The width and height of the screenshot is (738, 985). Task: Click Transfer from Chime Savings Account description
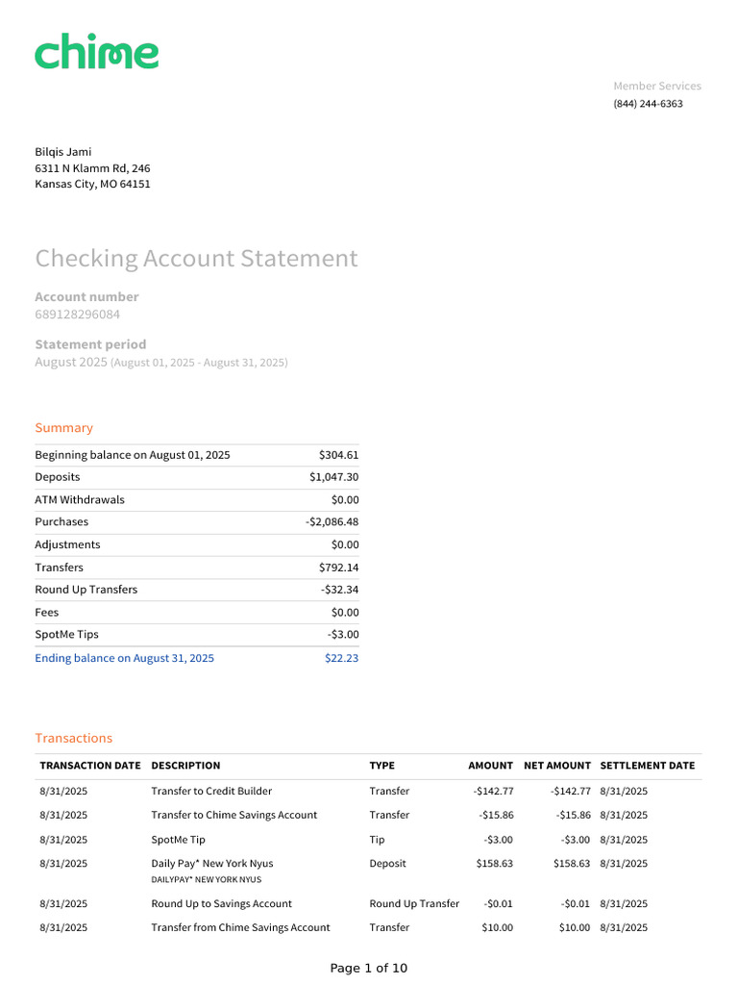point(240,928)
